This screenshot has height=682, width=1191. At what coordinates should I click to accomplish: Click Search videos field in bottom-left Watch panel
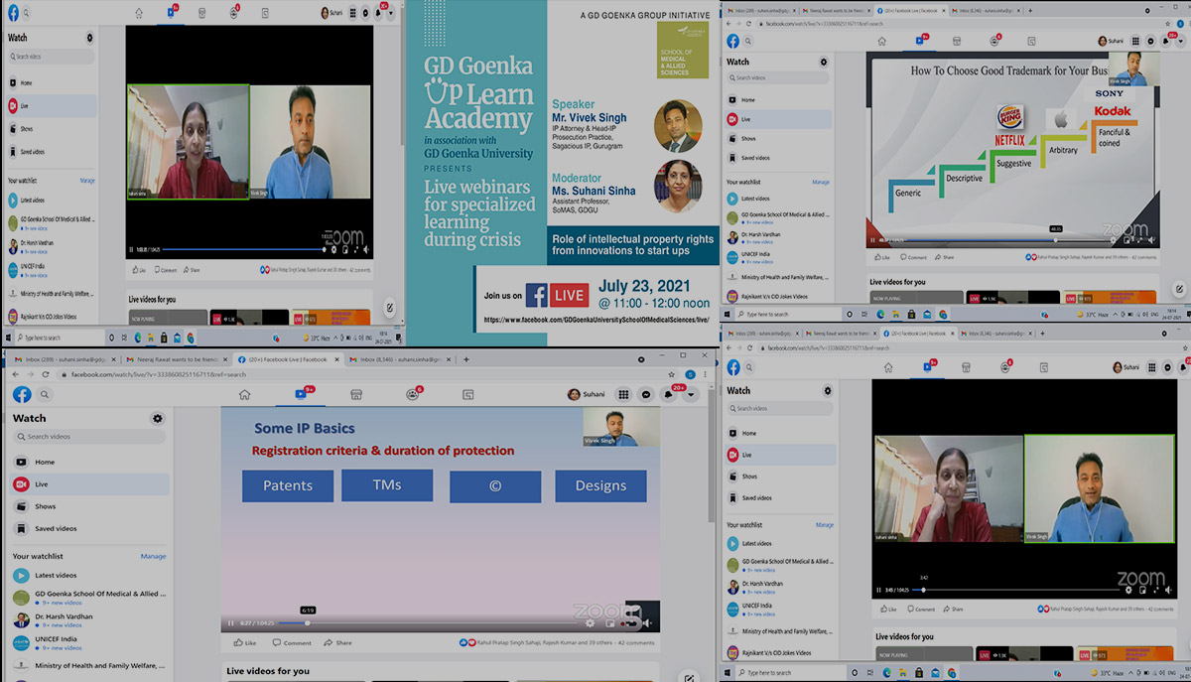(89, 437)
